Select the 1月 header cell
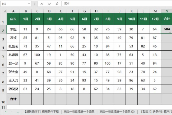172x115 pixels. point(26,19)
